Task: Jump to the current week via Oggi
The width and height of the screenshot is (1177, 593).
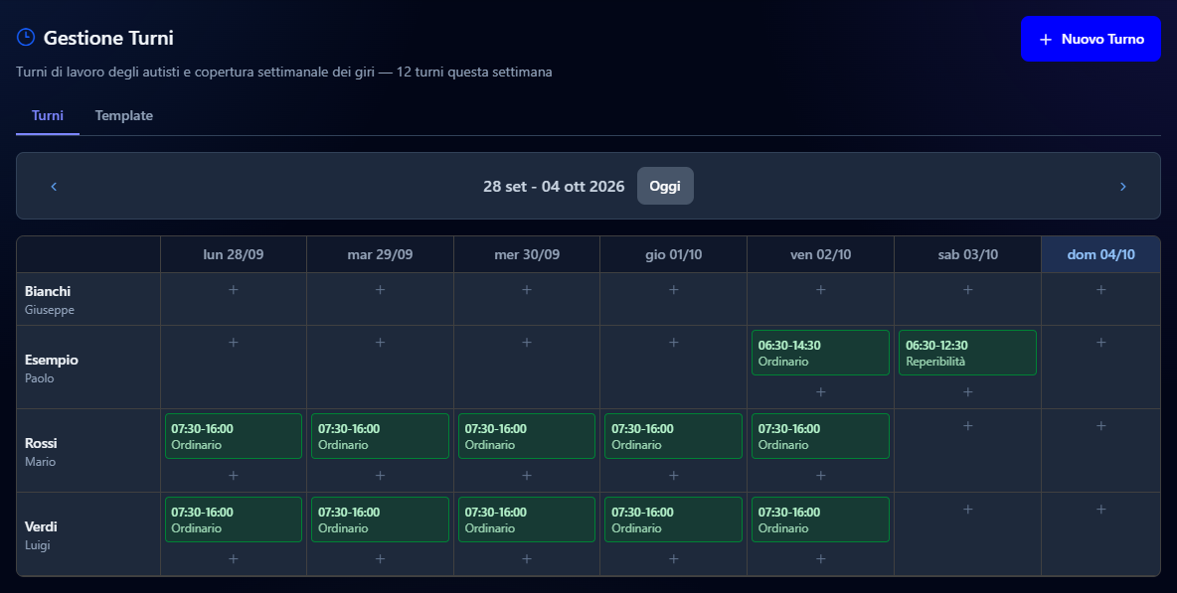Action: pos(665,186)
